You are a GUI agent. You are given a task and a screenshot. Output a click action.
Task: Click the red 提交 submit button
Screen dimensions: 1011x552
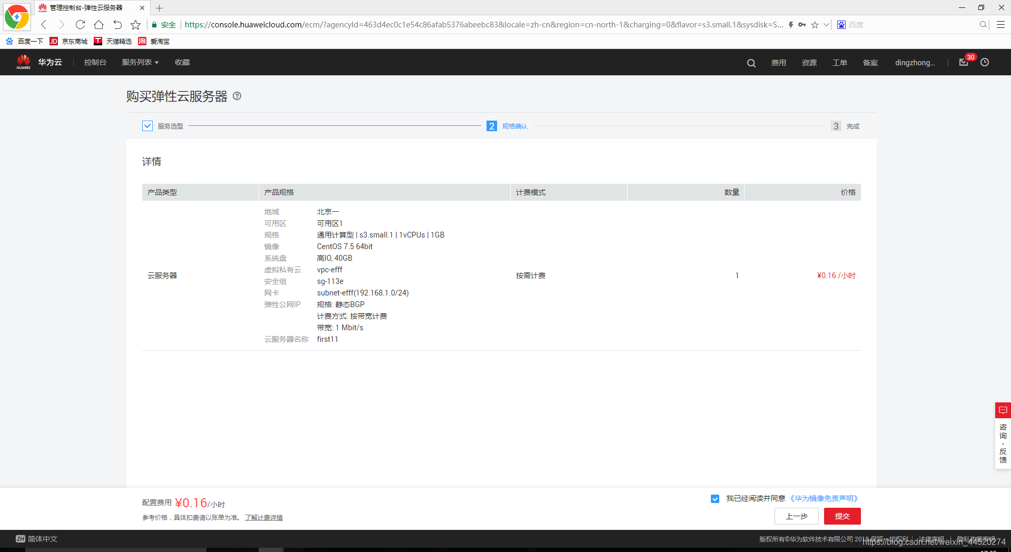(x=842, y=516)
